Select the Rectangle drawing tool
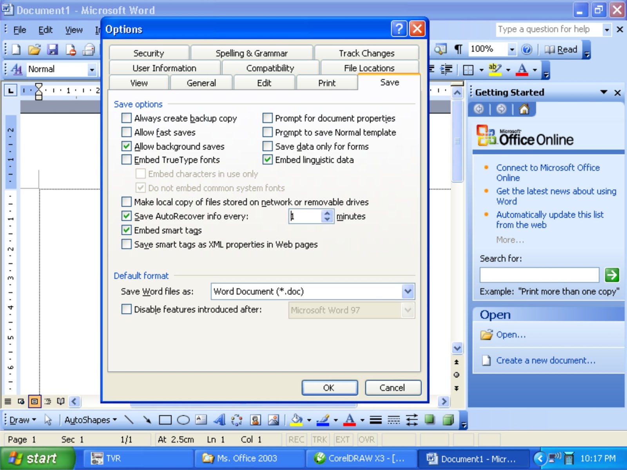Viewport: 627px width, 470px height. point(165,420)
